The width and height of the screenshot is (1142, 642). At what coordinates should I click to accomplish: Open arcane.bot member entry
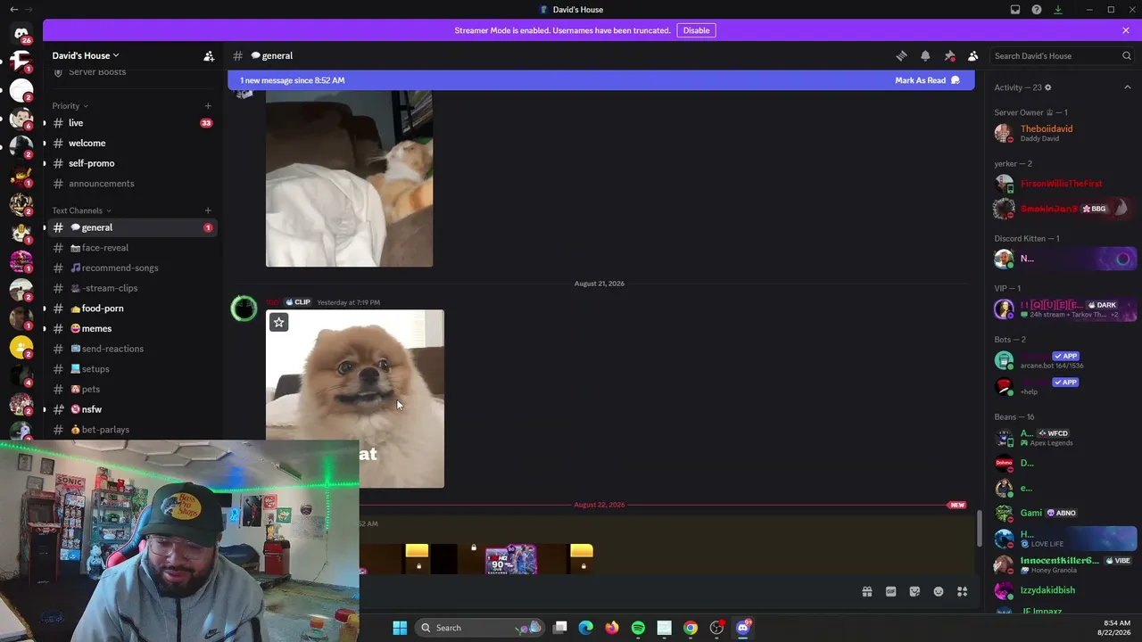(x=1063, y=360)
